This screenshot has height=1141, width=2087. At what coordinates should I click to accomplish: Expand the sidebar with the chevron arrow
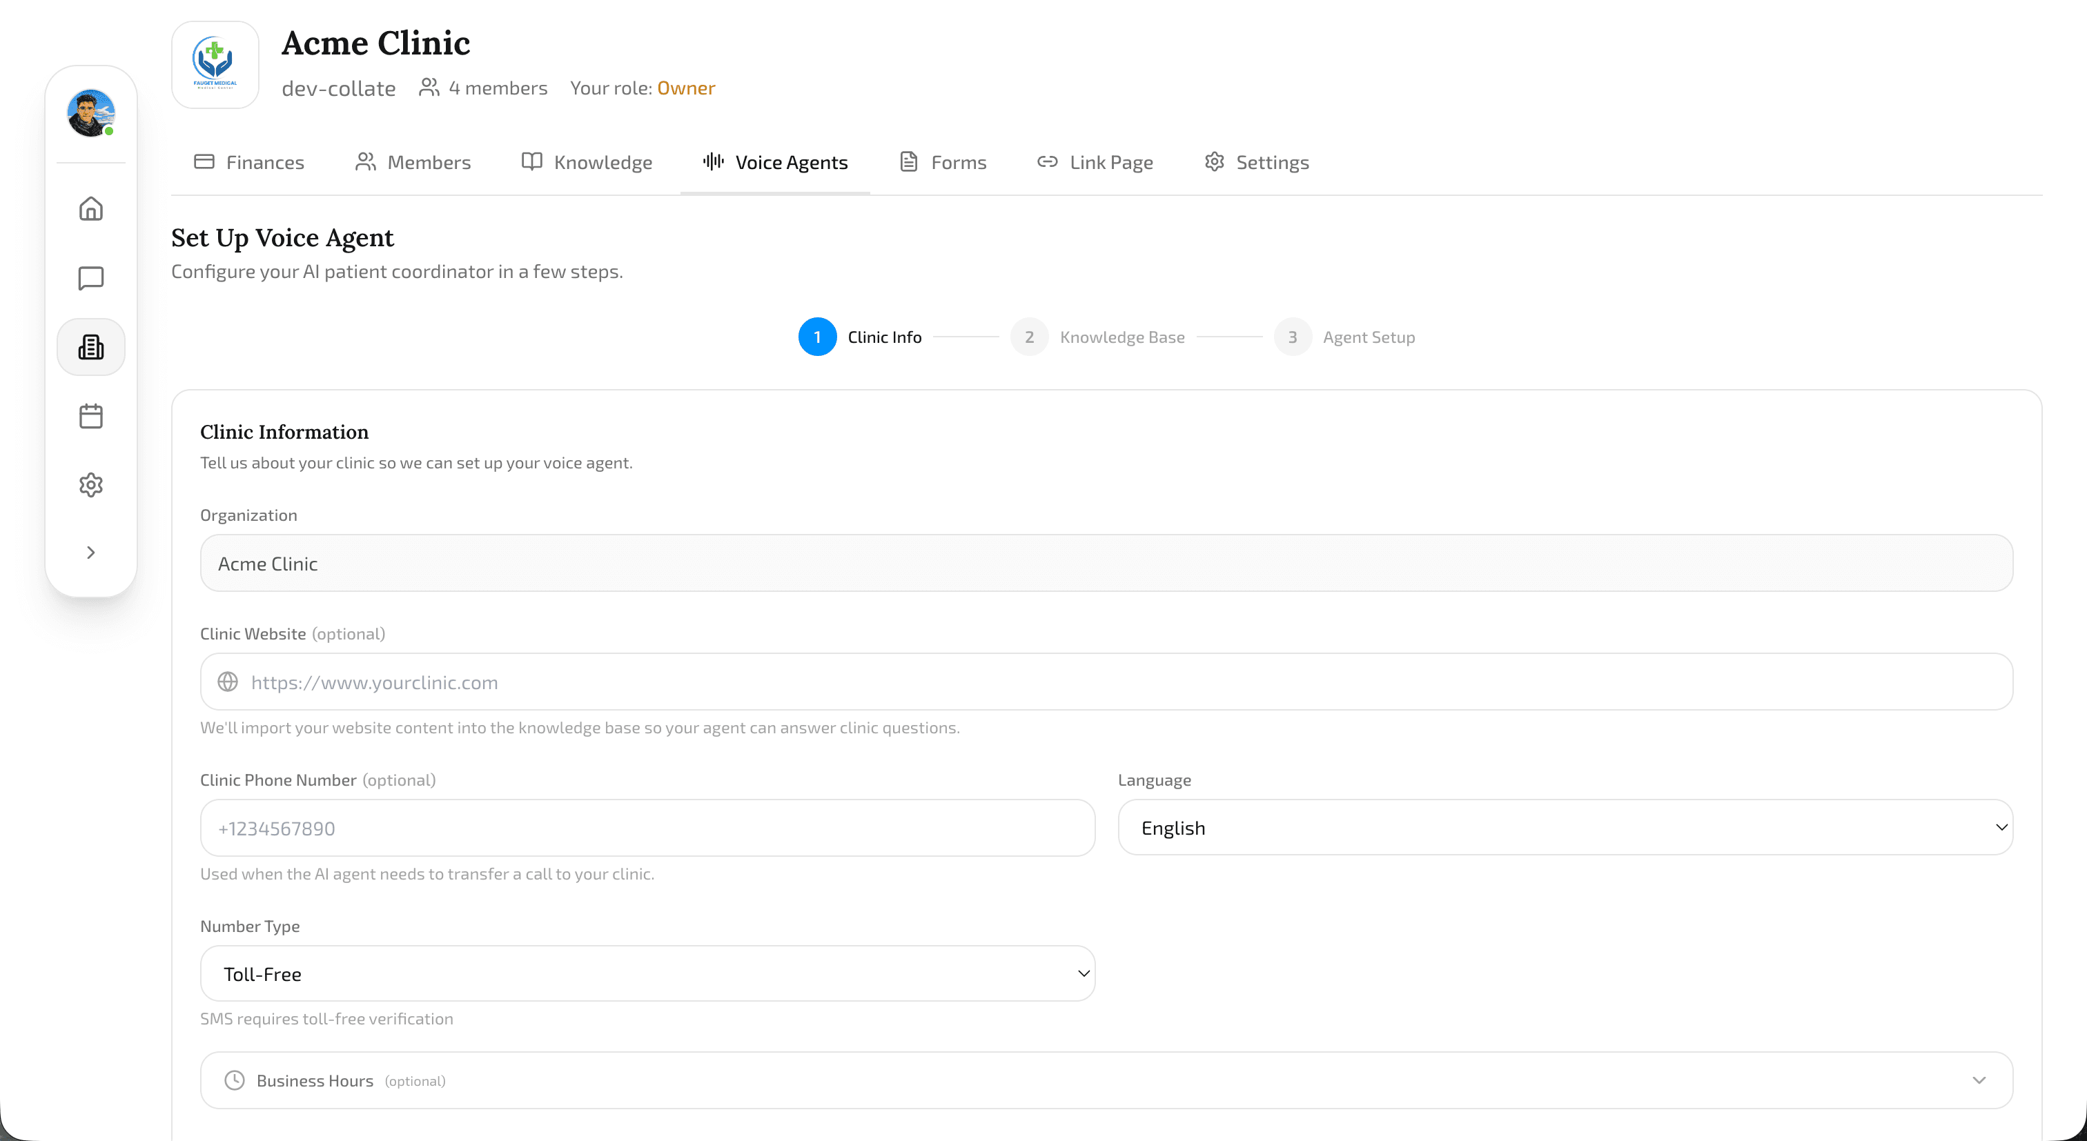90,551
